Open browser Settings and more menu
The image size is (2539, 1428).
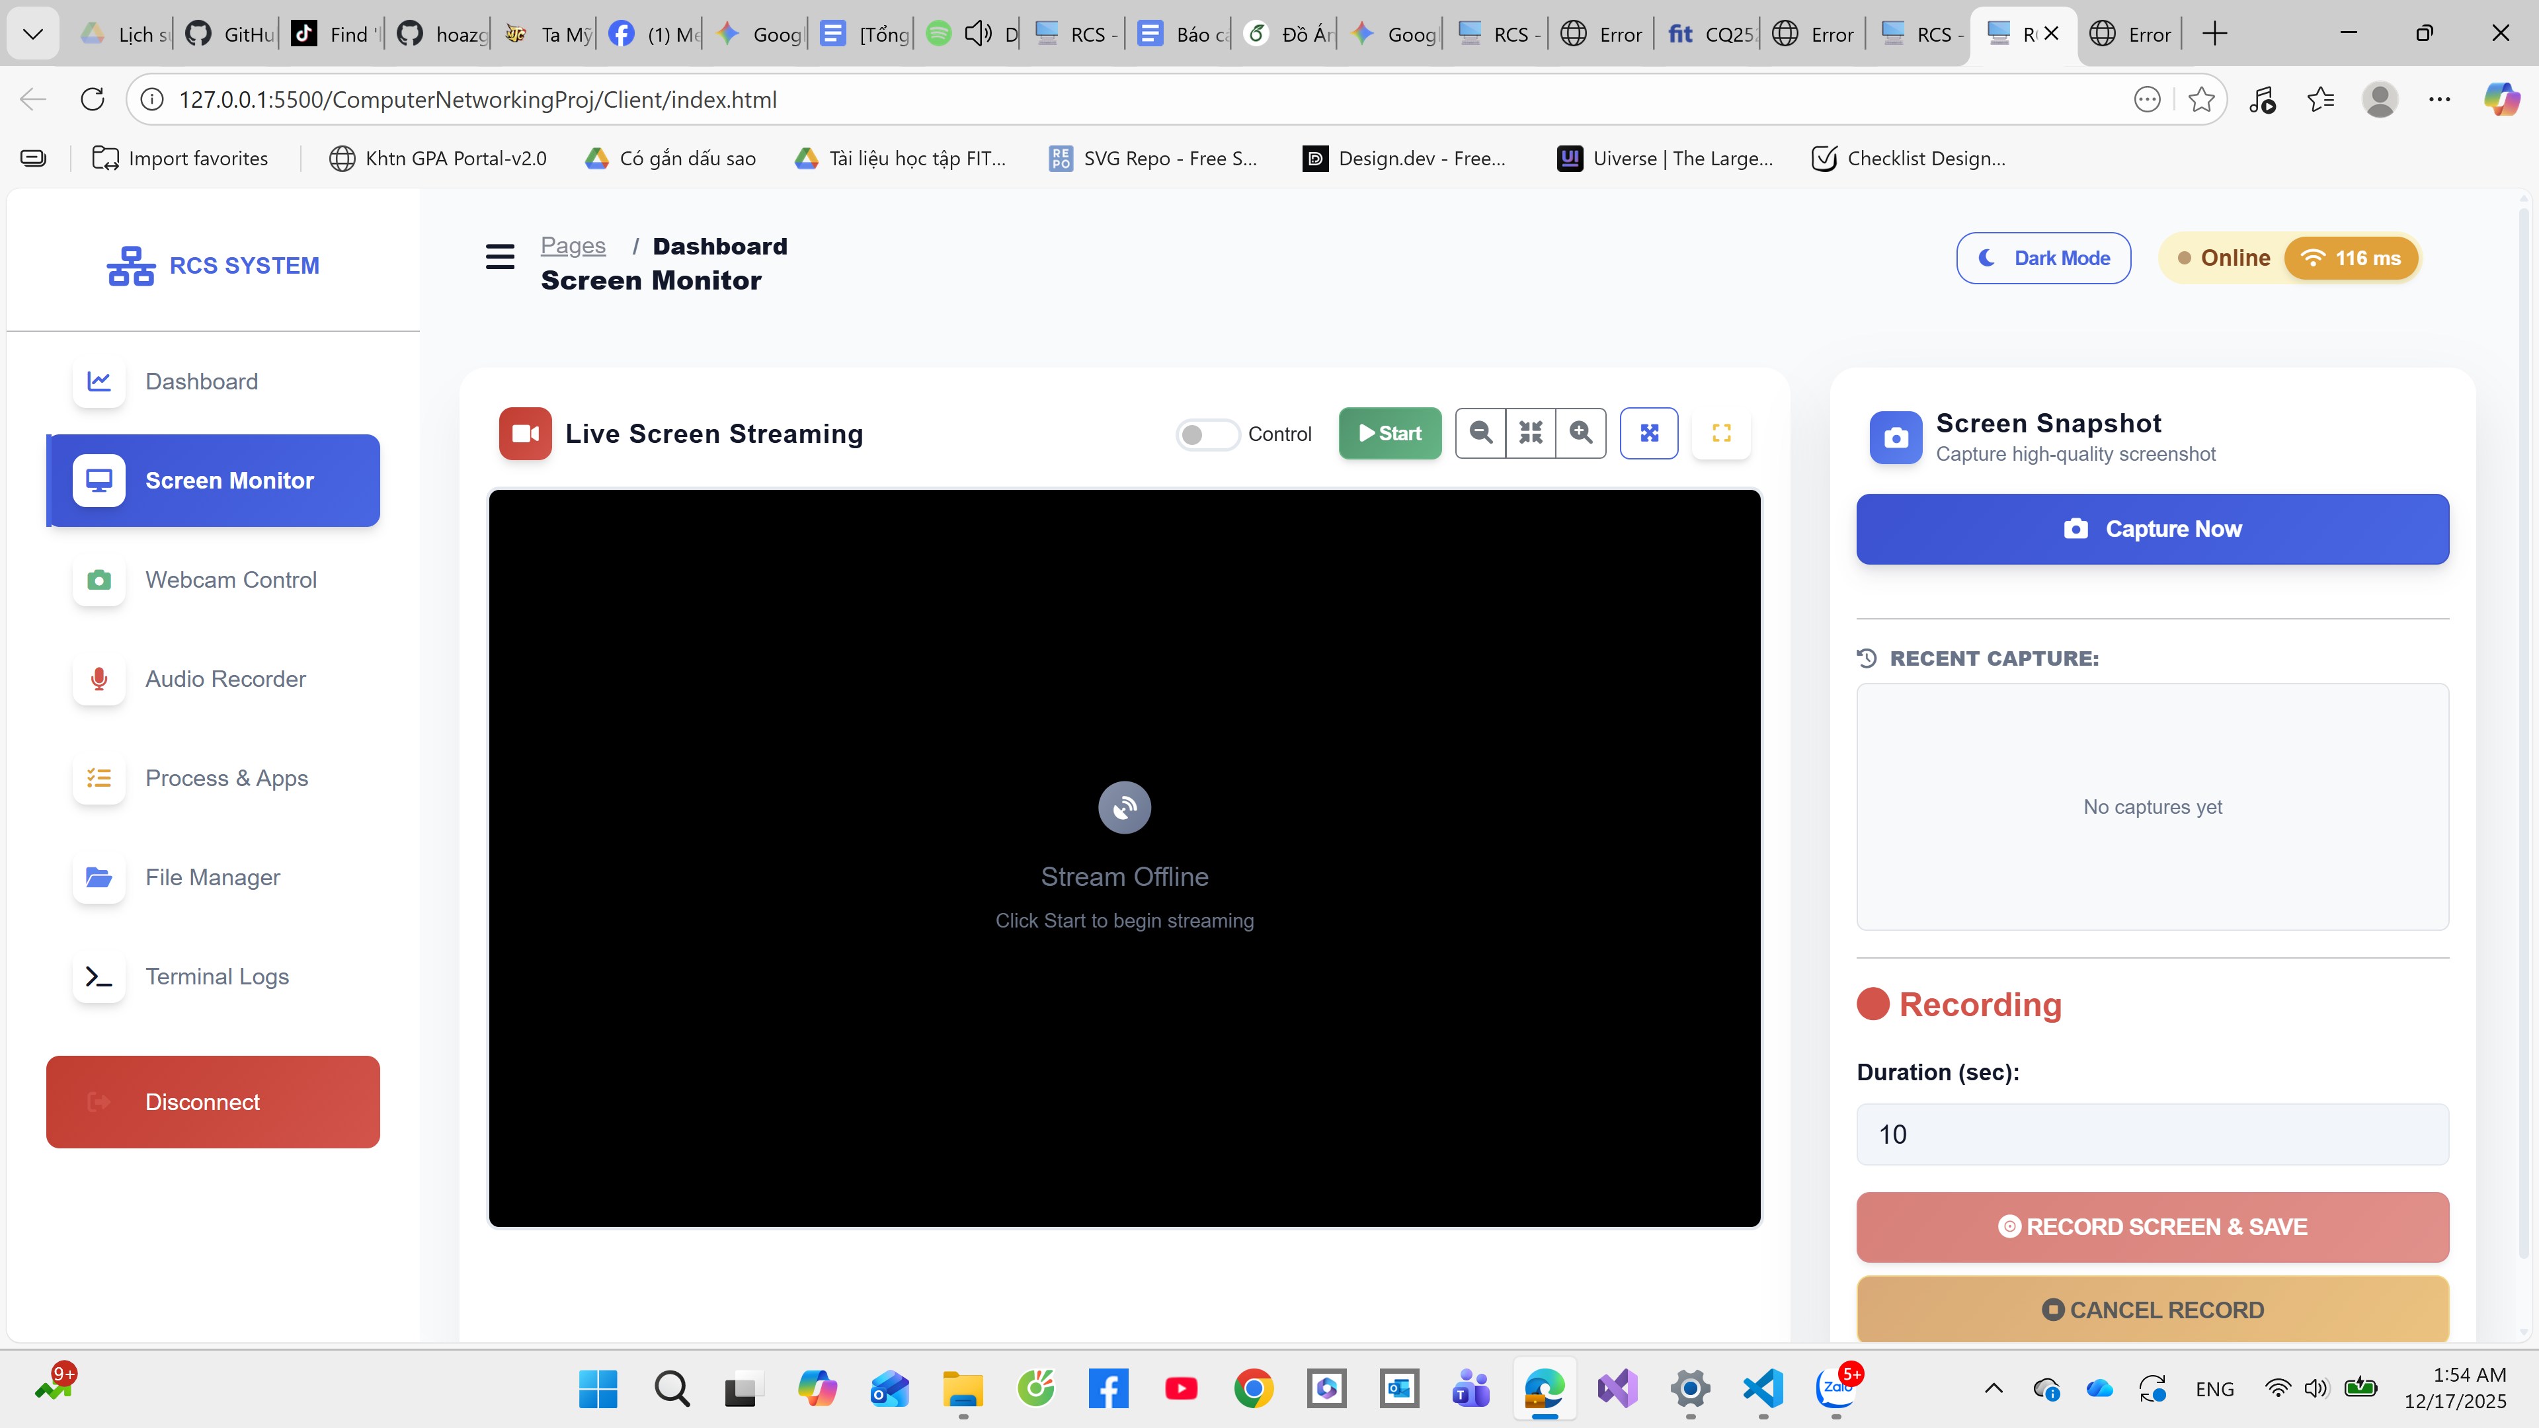point(2439,100)
